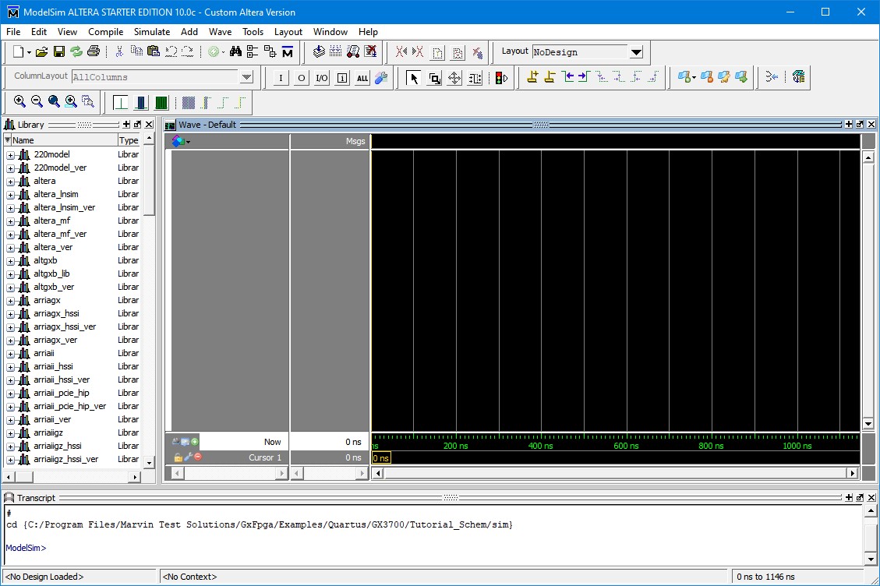880x586 pixels.
Task: Toggle the ALL ports filter button
Action: (x=361, y=78)
